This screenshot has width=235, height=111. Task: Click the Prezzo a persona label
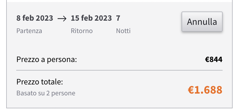(x=47, y=60)
